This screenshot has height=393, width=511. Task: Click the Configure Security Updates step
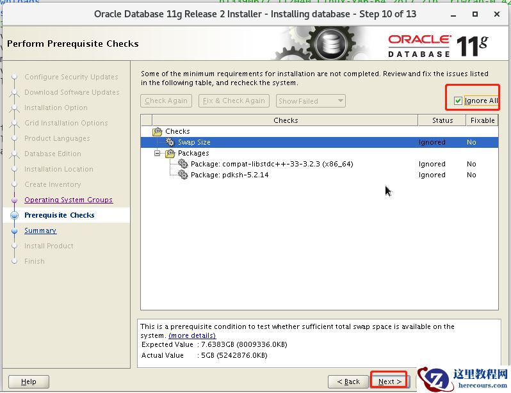71,77
